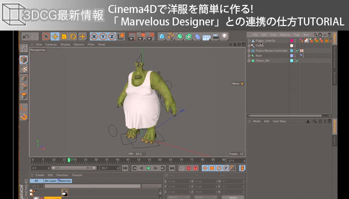The image size is (349, 199).
Task: Open viewport Filter menu
Action: tap(91, 44)
